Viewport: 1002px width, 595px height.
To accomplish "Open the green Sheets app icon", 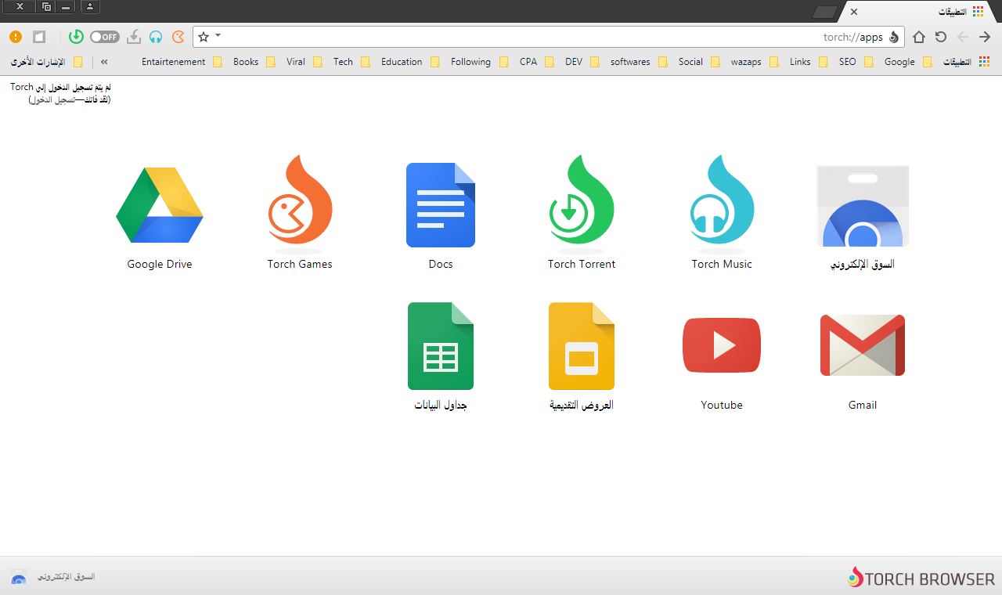I will [441, 346].
